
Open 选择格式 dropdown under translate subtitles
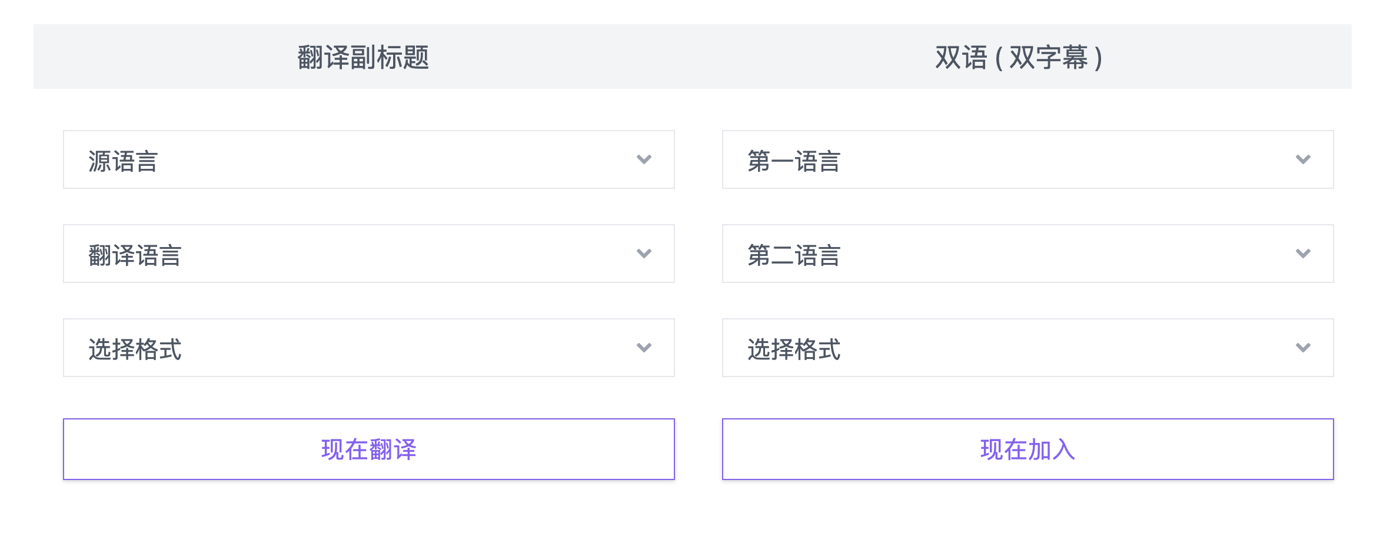click(368, 348)
